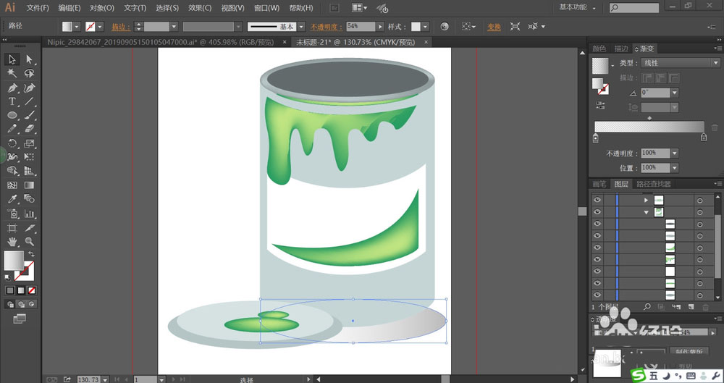Open status bar zoom level dropdown
Image resolution: width=724 pixels, height=383 pixels.
point(105,379)
